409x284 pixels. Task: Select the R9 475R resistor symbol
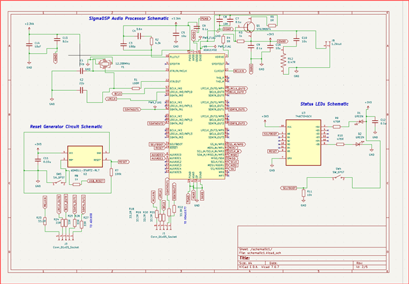point(337,127)
